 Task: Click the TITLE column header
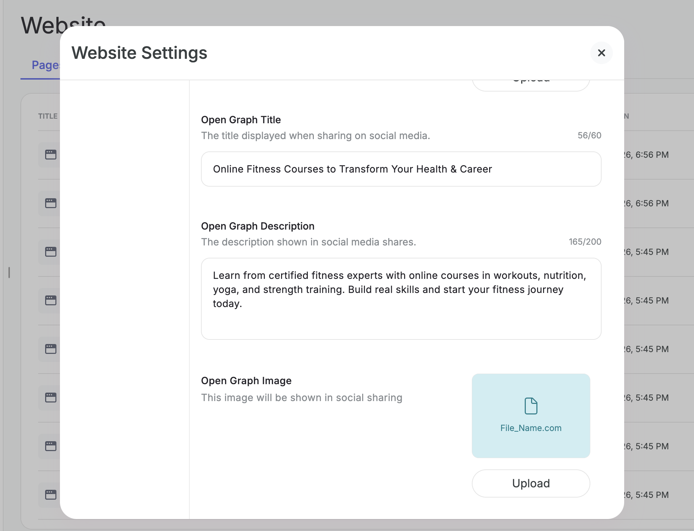click(x=48, y=116)
